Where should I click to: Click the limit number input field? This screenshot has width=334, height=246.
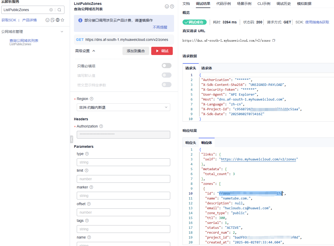pos(123,179)
